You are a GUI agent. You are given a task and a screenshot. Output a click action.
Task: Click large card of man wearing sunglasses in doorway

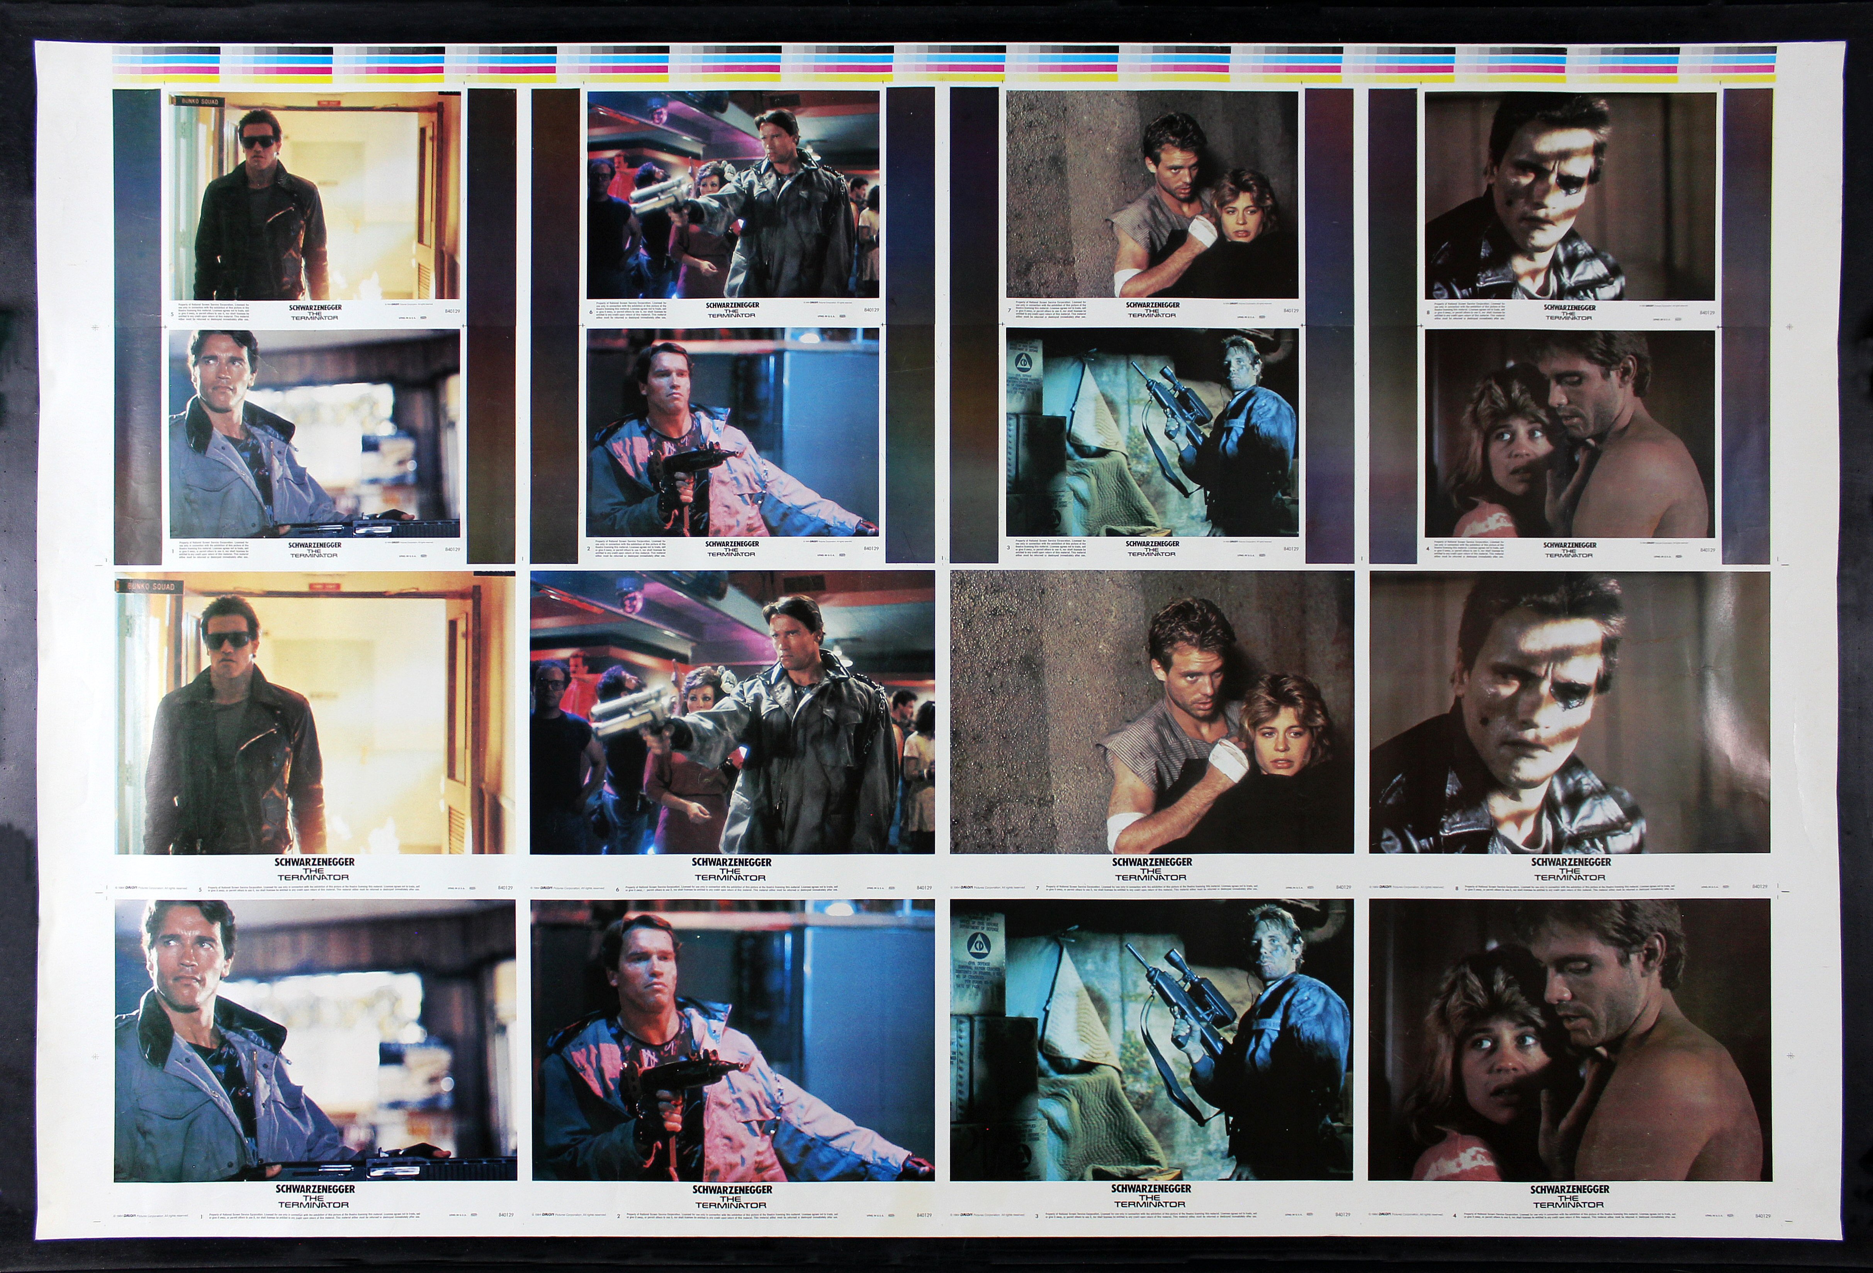click(314, 713)
